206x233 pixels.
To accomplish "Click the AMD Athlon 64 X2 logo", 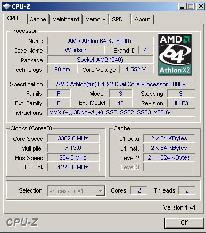I will (x=175, y=54).
